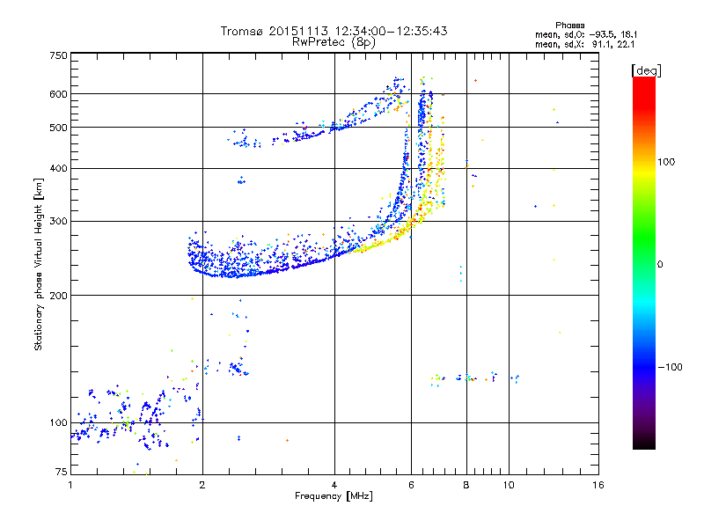
Task: Click the subtitle 'RwPretec (8p)'
Action: pos(334,42)
